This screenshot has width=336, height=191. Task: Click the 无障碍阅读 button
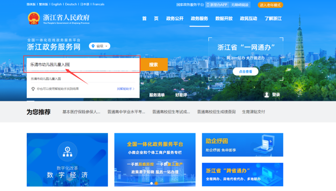click(240, 5)
